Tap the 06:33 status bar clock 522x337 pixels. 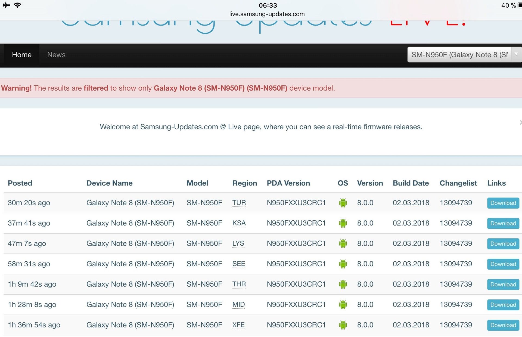[x=268, y=5]
